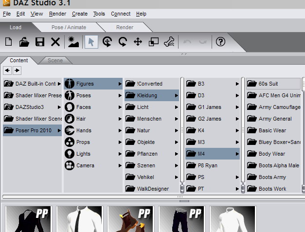The height and width of the screenshot is (232, 305).
Task: Select the Lights bulb category icon
Action: coord(70,154)
